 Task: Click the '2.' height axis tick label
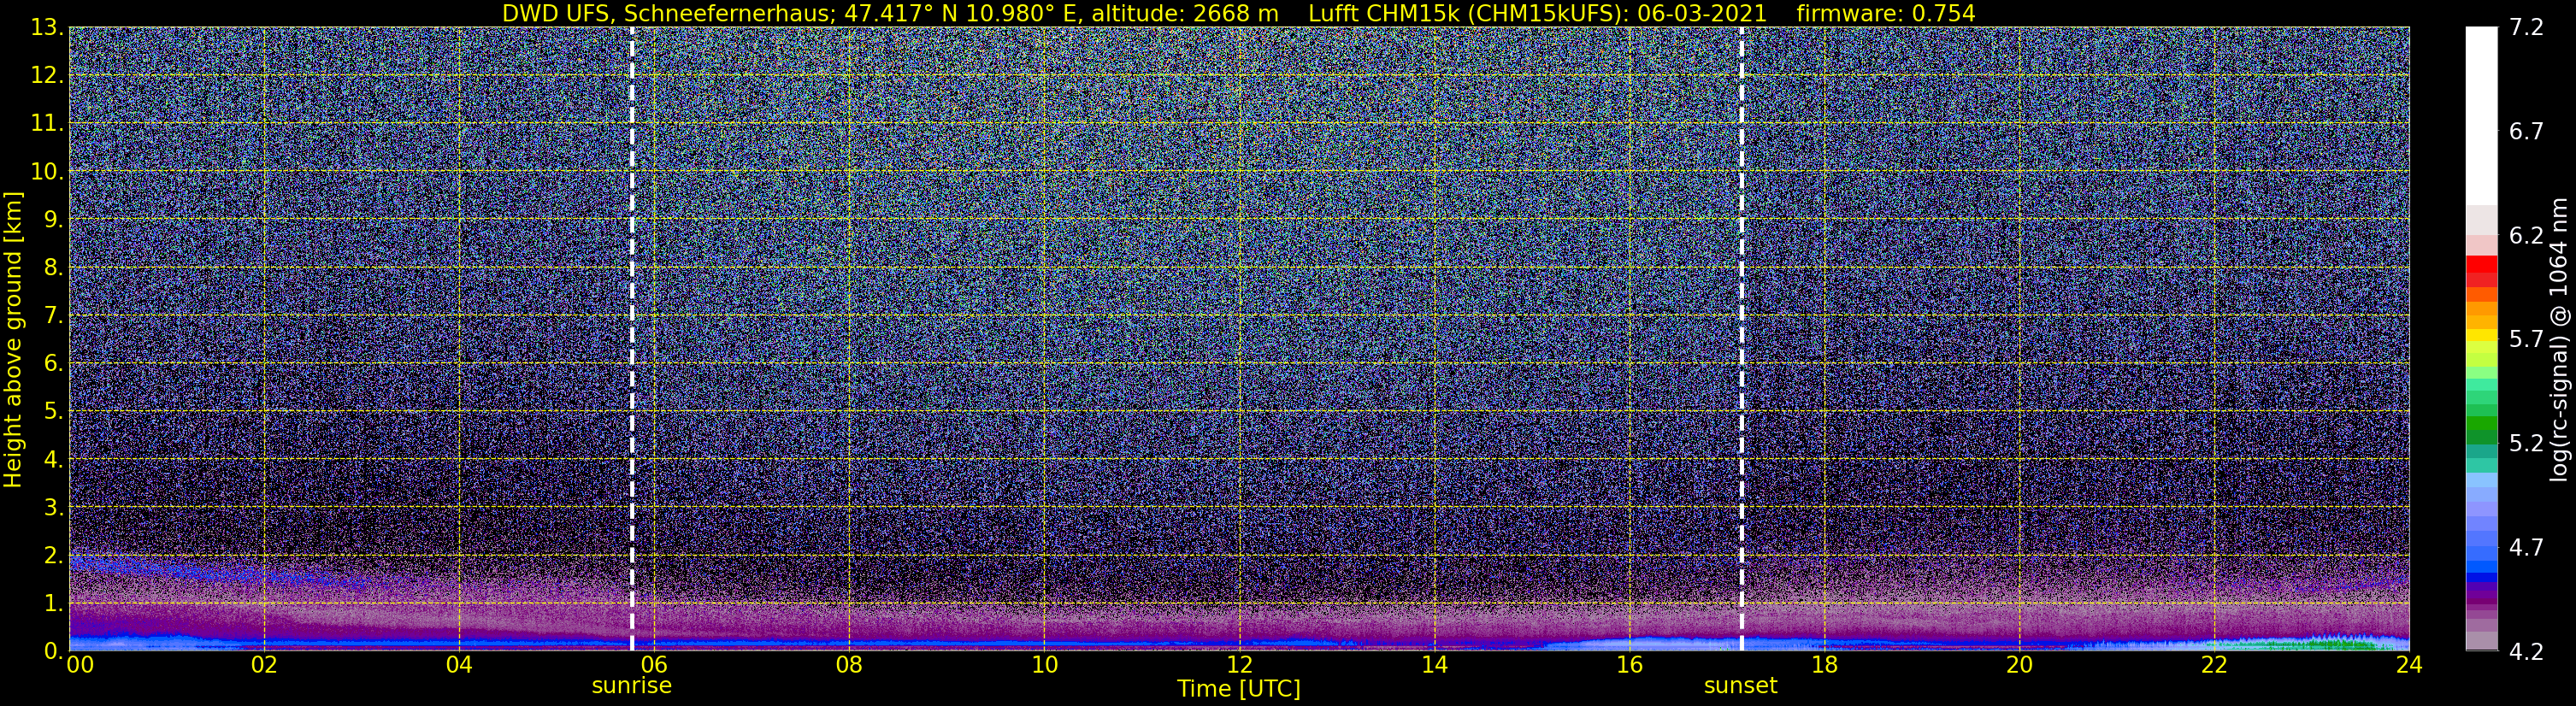point(54,555)
